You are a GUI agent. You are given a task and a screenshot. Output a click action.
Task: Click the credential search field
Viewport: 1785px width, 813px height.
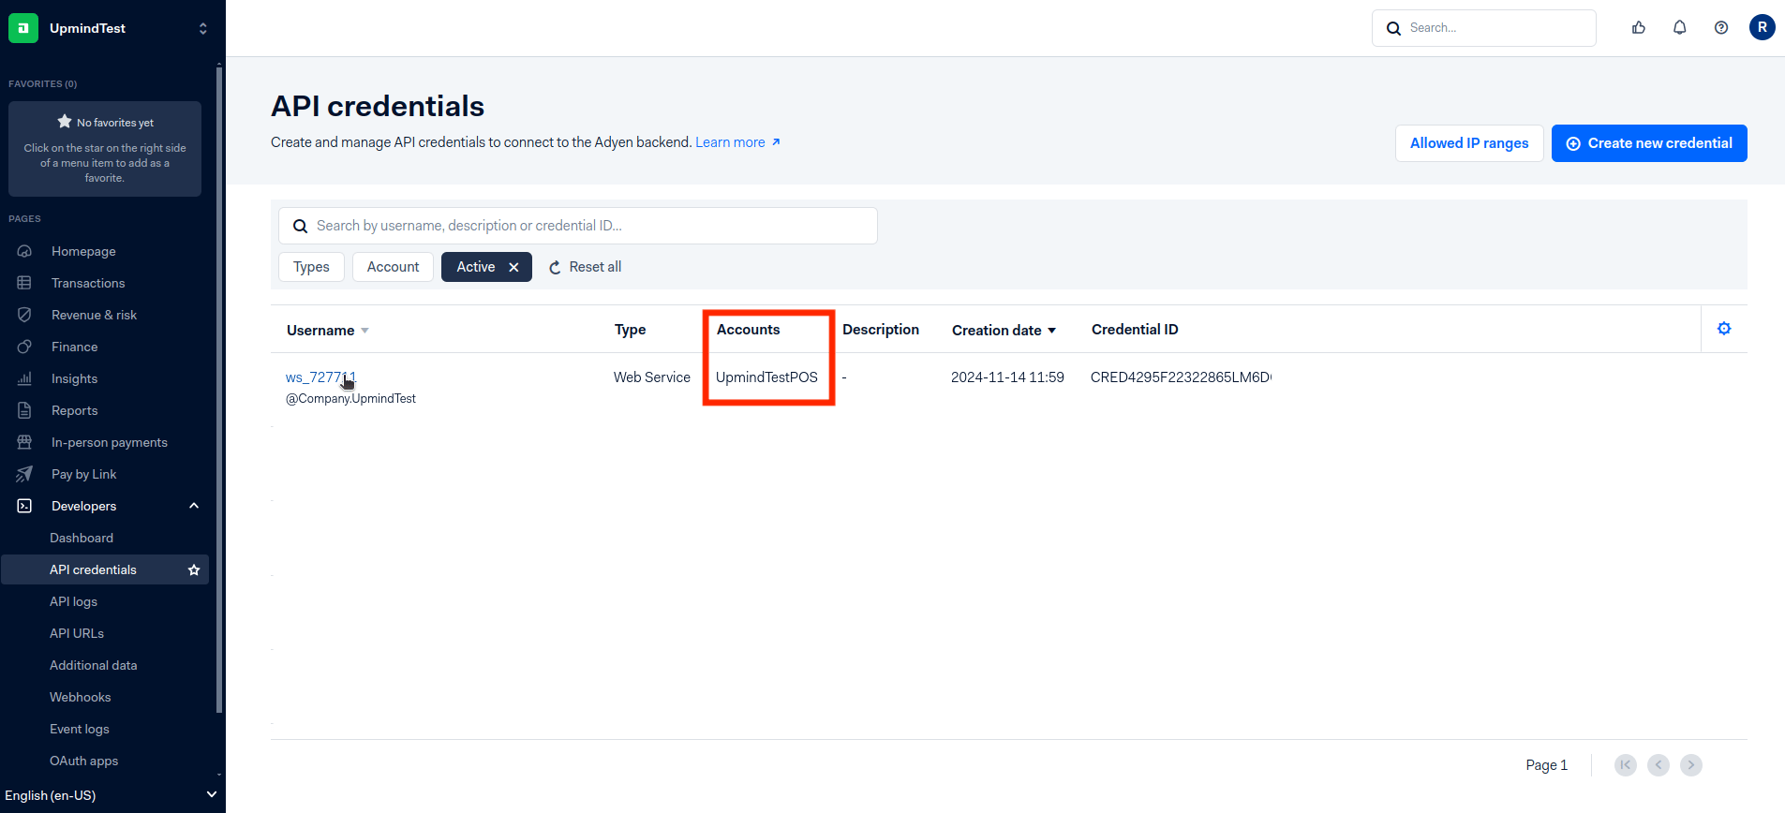coord(578,226)
